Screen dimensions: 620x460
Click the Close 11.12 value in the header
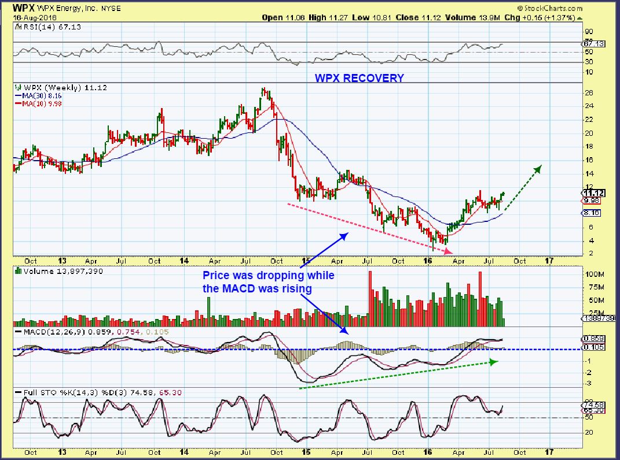419,17
